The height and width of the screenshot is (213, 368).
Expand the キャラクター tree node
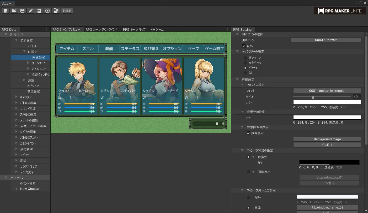coord(16,97)
